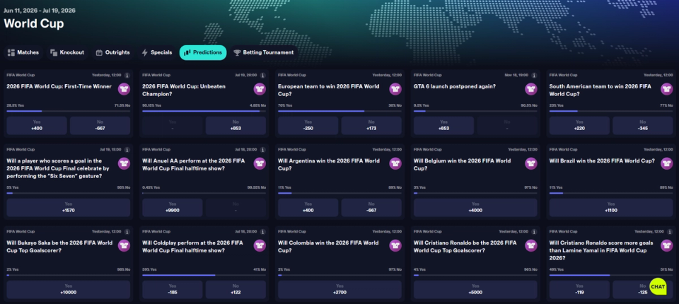Open info icon on Ronaldo Top Goalscorer card
Screen dimensions: 679x304
click(x=535, y=232)
